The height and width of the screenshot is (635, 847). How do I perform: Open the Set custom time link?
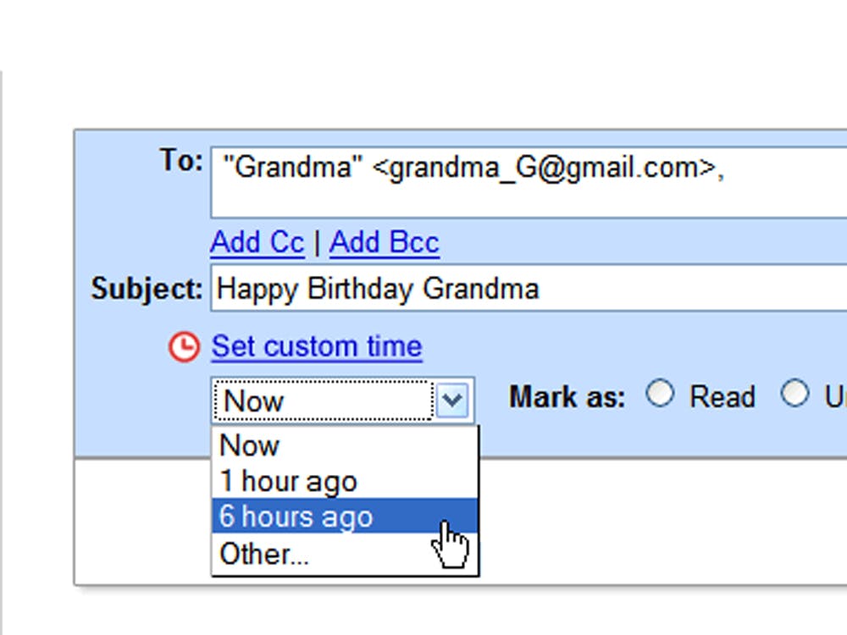(317, 346)
